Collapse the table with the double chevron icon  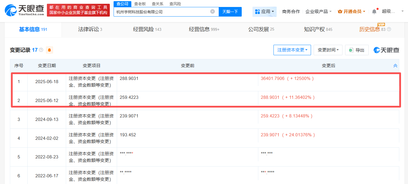(x=395, y=66)
